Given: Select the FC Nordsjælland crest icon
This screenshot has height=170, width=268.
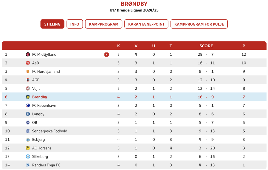Looking at the screenshot, I should (28, 71).
